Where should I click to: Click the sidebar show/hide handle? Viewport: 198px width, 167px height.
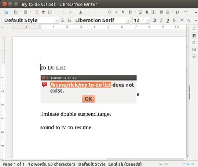tap(190, 92)
